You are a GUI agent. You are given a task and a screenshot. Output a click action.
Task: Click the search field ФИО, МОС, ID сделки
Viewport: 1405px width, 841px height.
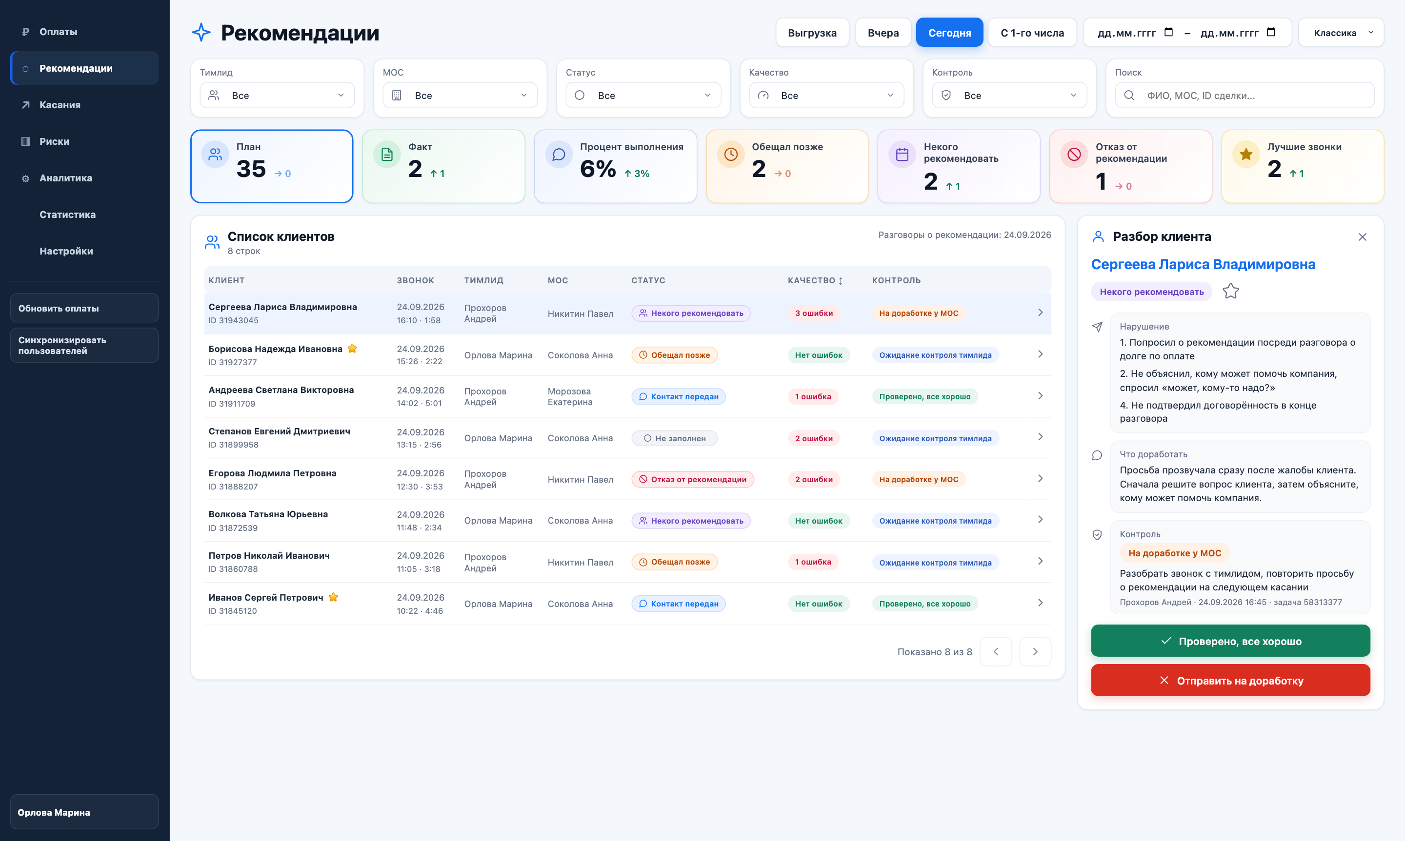(1244, 95)
